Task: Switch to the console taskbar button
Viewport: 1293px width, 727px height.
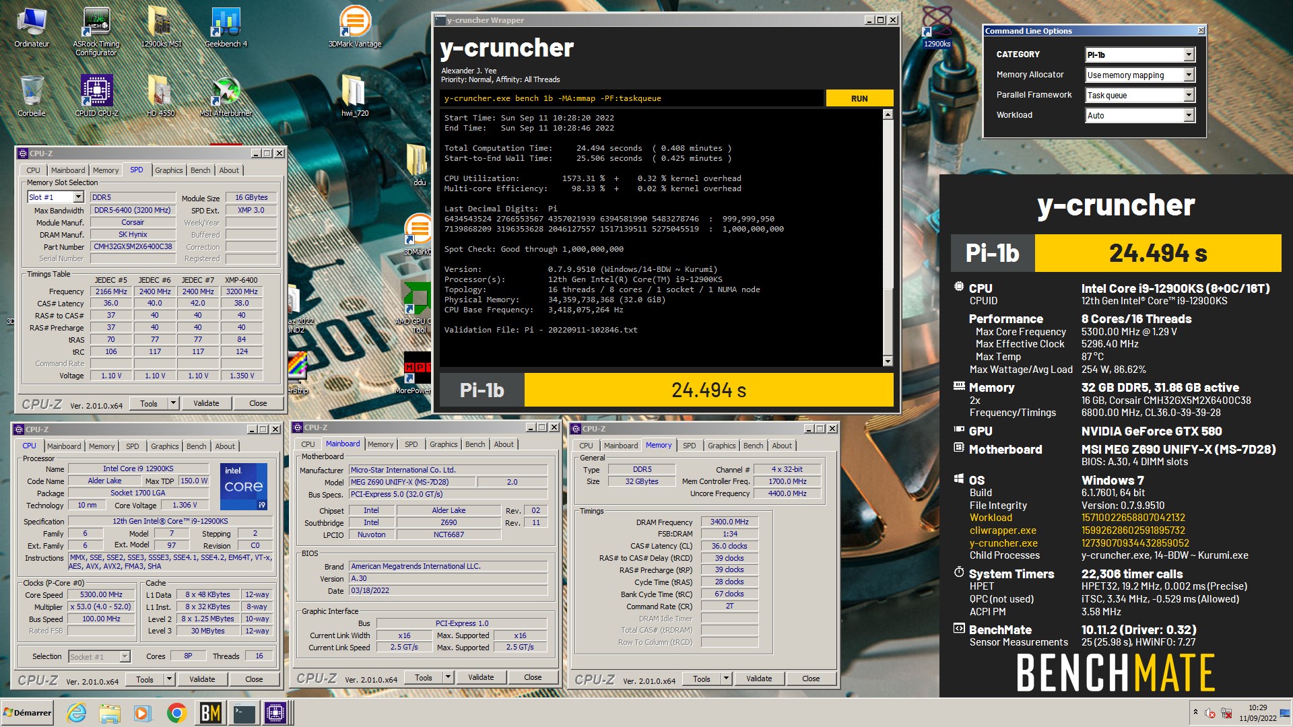Action: coord(244,713)
